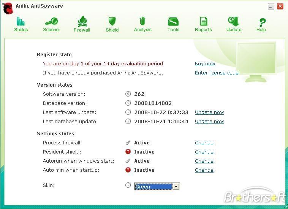Click the software version value 262
This screenshot has height=209, width=288.
click(139, 94)
